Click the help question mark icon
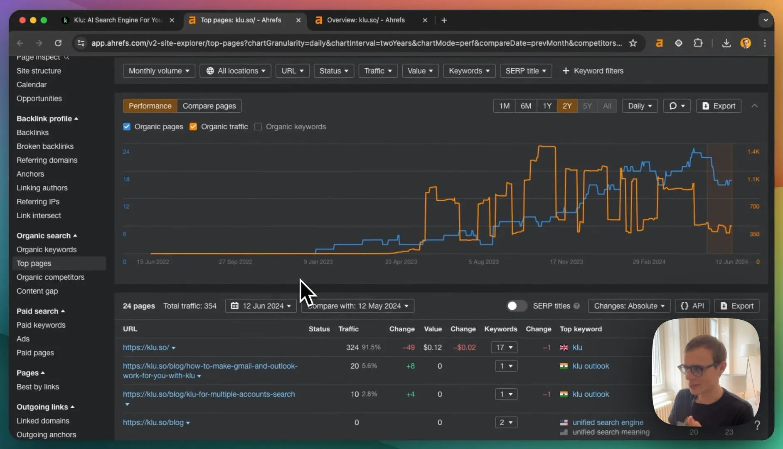The height and width of the screenshot is (449, 783). [x=757, y=425]
